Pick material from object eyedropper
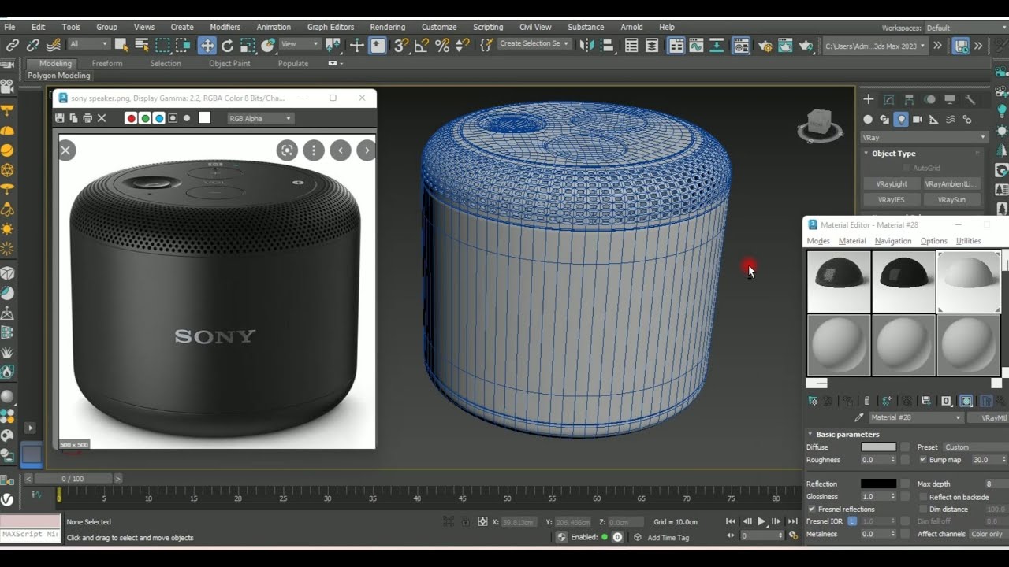1009x567 pixels. 859,417
